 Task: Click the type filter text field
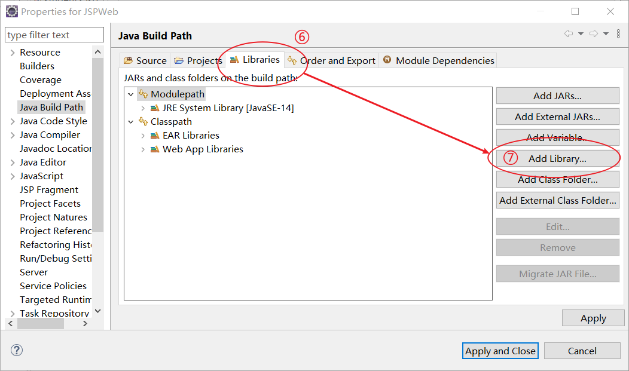[54, 35]
